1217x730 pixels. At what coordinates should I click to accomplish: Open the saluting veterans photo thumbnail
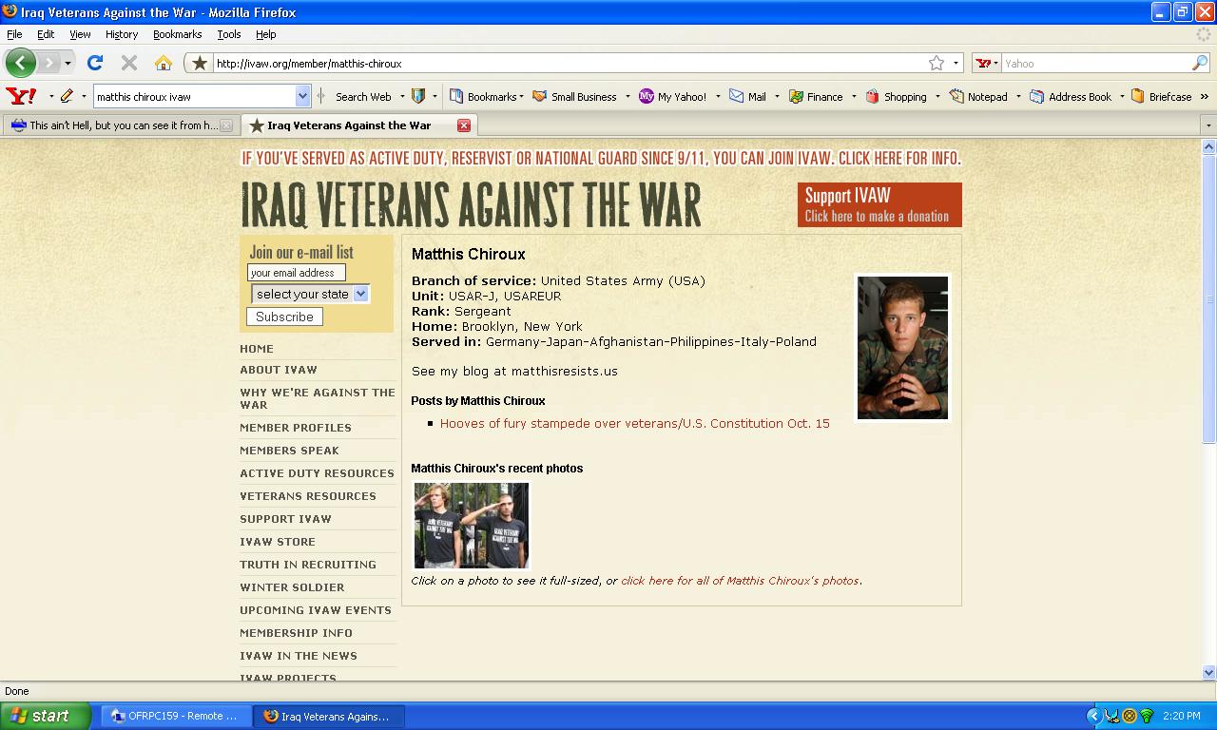tap(471, 525)
